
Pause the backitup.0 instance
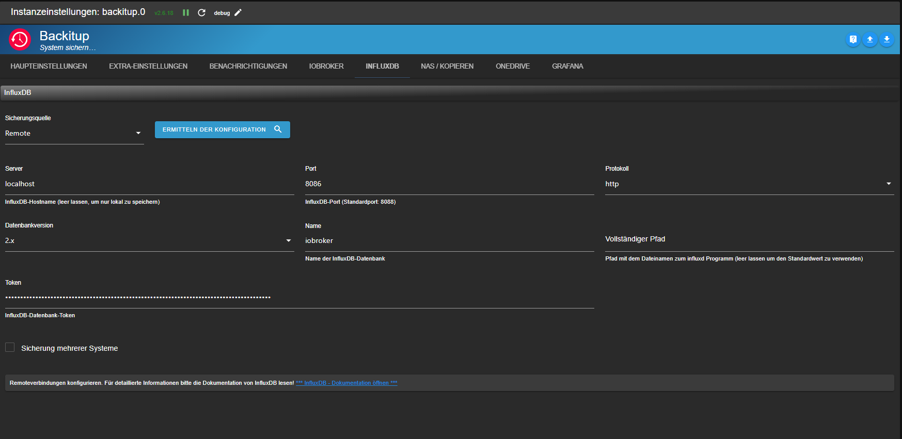pos(186,13)
